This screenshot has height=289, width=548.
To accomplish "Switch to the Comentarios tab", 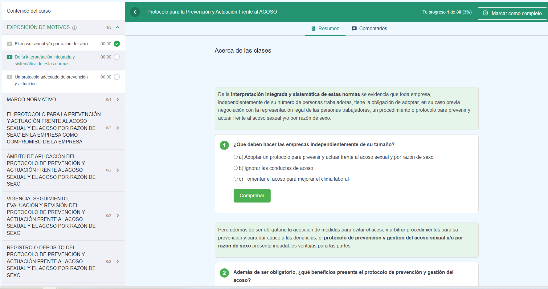I will click(x=369, y=29).
